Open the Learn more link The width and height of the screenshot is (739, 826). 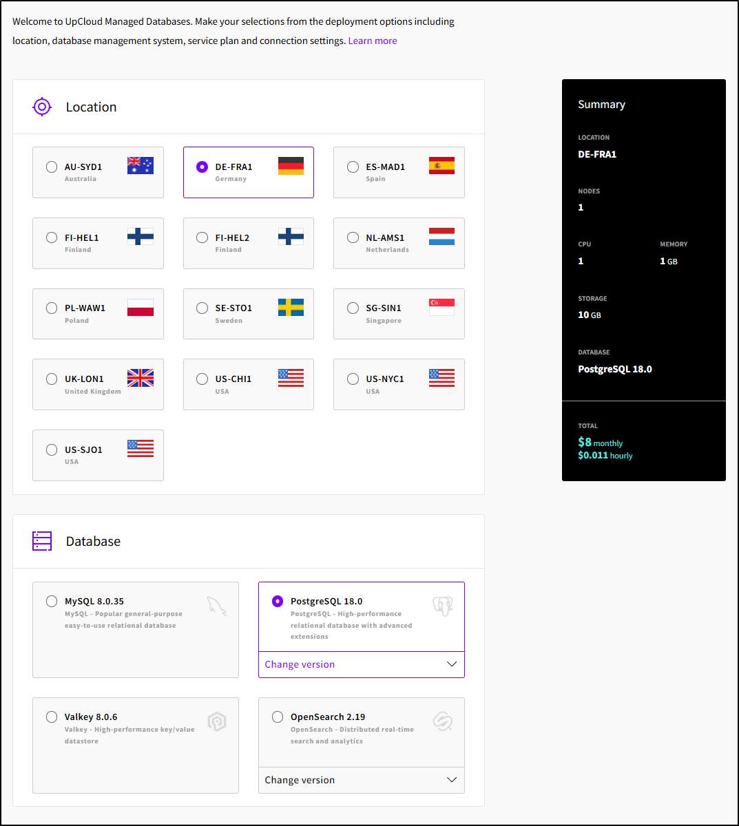click(373, 41)
